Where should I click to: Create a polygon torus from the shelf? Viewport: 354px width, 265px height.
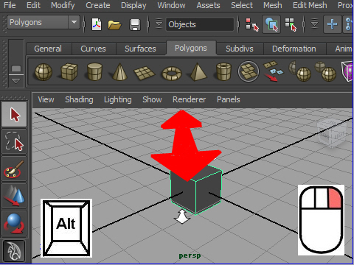point(172,73)
